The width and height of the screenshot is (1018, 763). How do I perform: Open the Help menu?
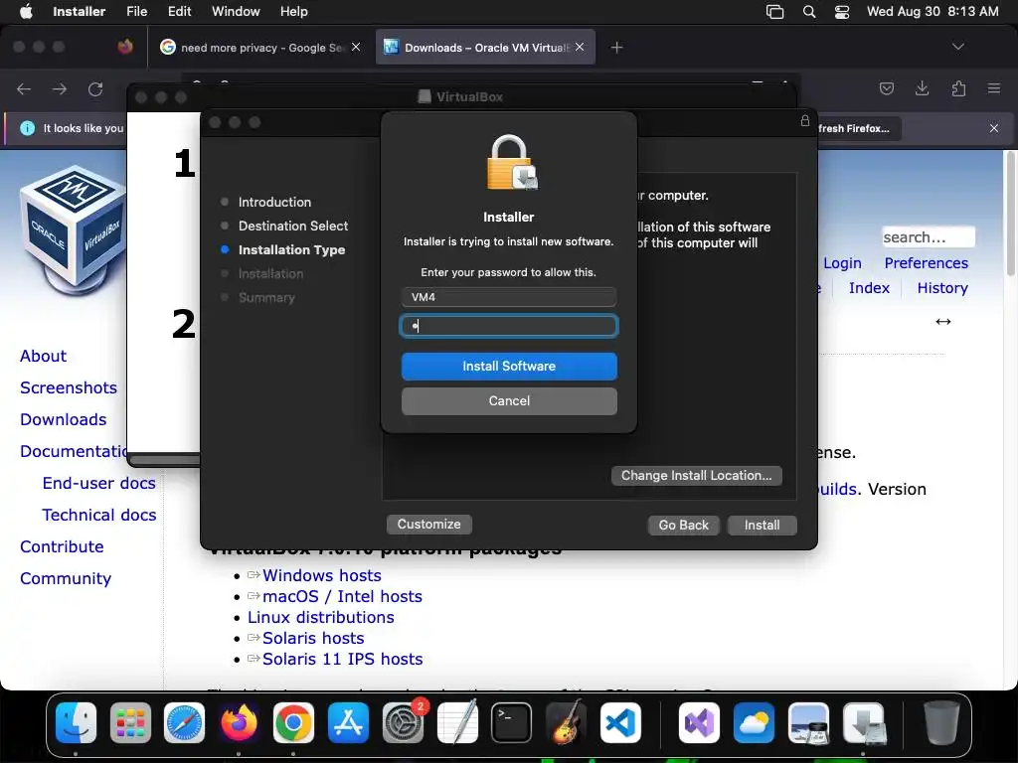click(x=294, y=12)
